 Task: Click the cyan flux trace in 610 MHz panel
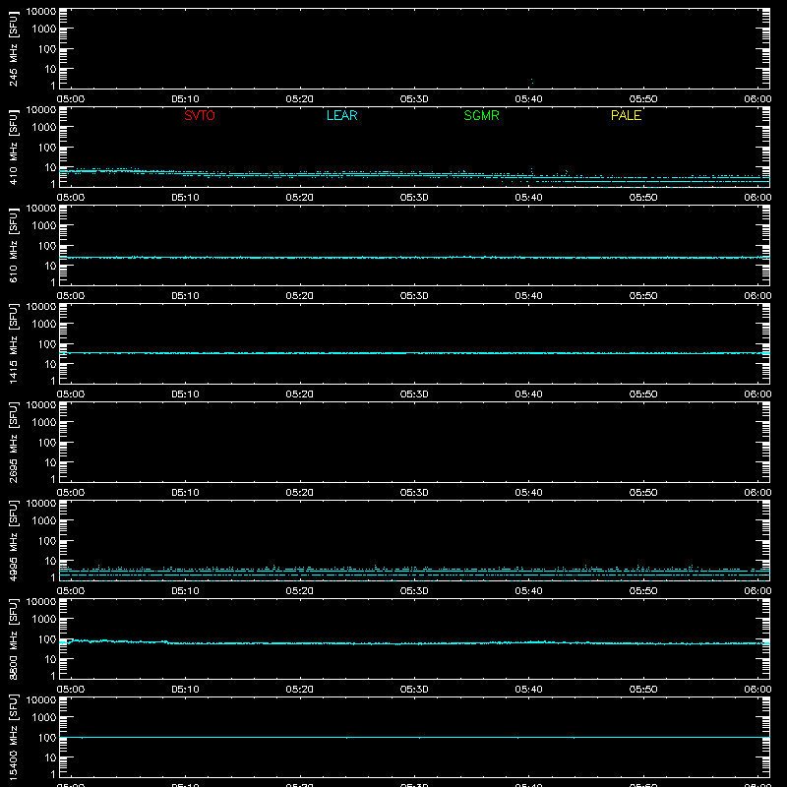coord(414,258)
